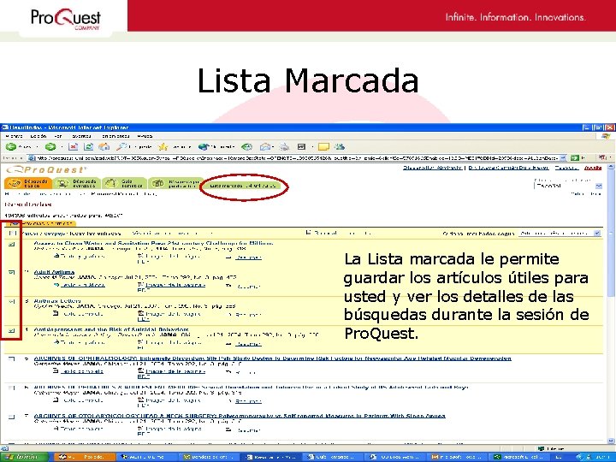Uncheck the Anthrax Letters article checkbox
This screenshot has width=616, height=462.
(x=12, y=301)
